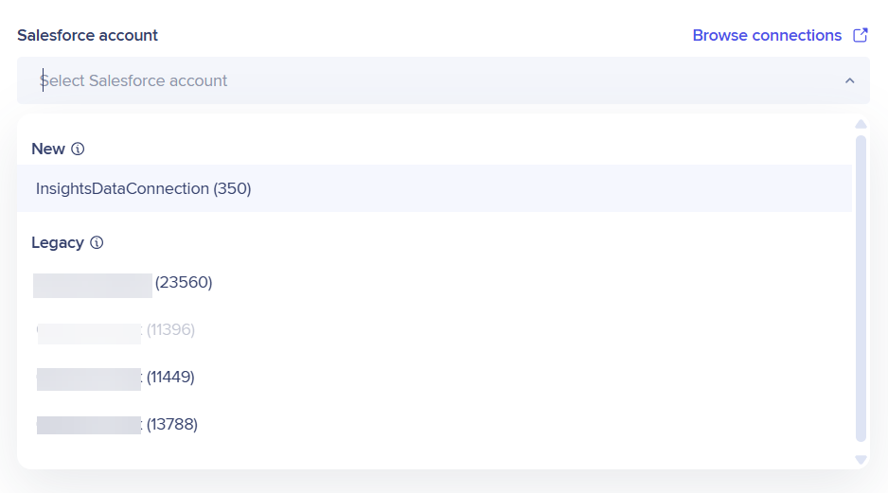888x493 pixels.
Task: Click the scrollbar up arrow in the list
Action: [x=861, y=124]
